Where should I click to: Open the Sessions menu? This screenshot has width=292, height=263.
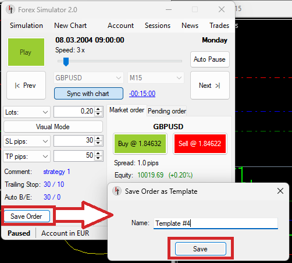[158, 26]
